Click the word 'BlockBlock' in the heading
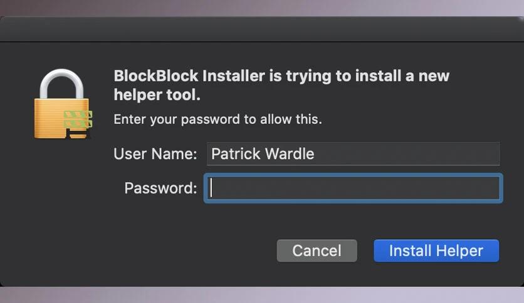Image resolution: width=524 pixels, height=303 pixels. pyautogui.click(x=156, y=76)
